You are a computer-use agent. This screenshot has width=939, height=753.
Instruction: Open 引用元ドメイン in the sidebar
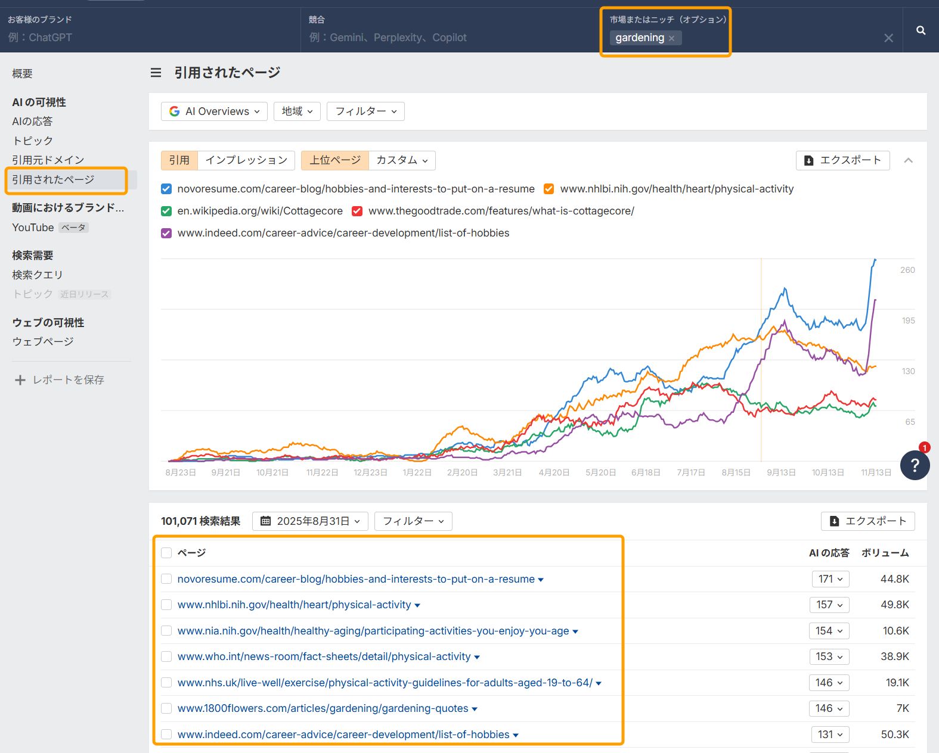48,160
